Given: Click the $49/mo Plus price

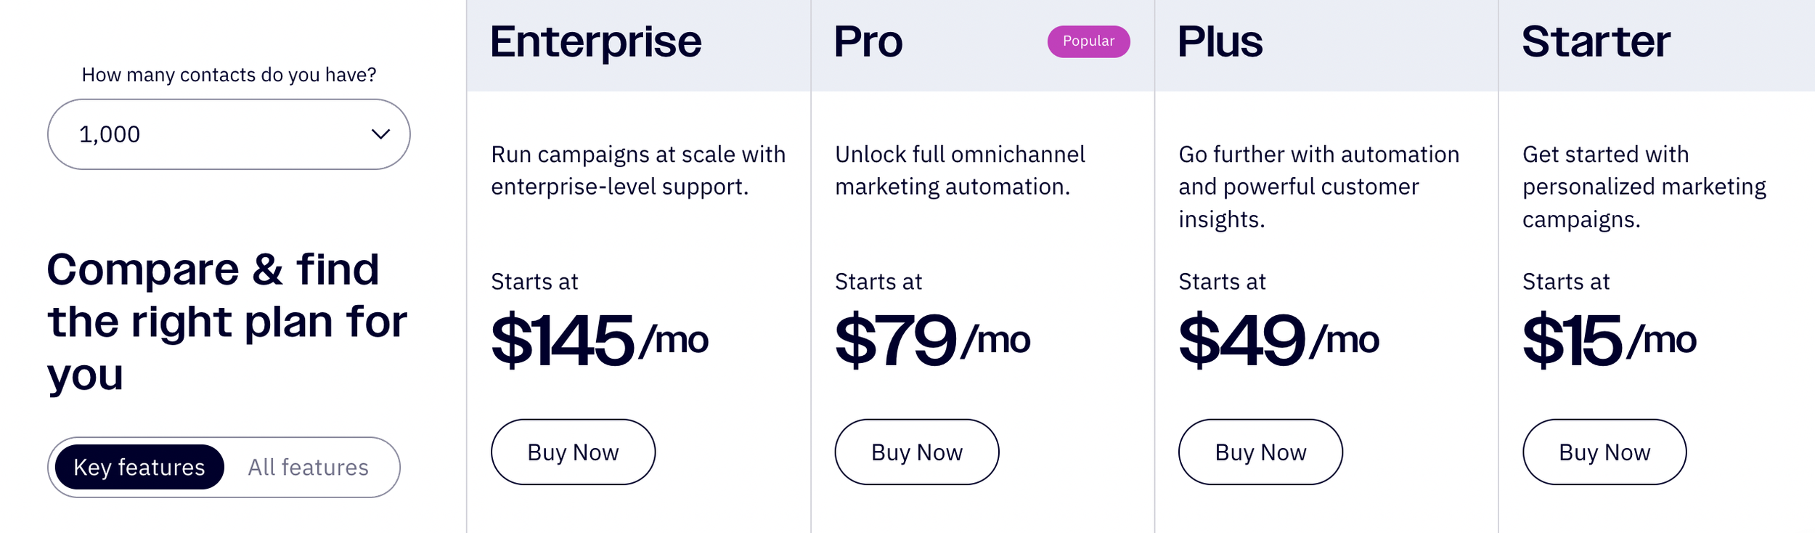Looking at the screenshot, I should tap(1278, 340).
